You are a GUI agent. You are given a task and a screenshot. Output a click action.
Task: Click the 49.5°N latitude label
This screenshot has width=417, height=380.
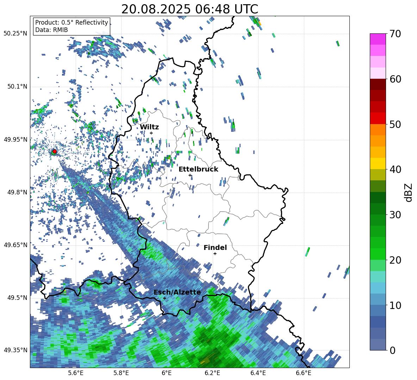(17, 298)
